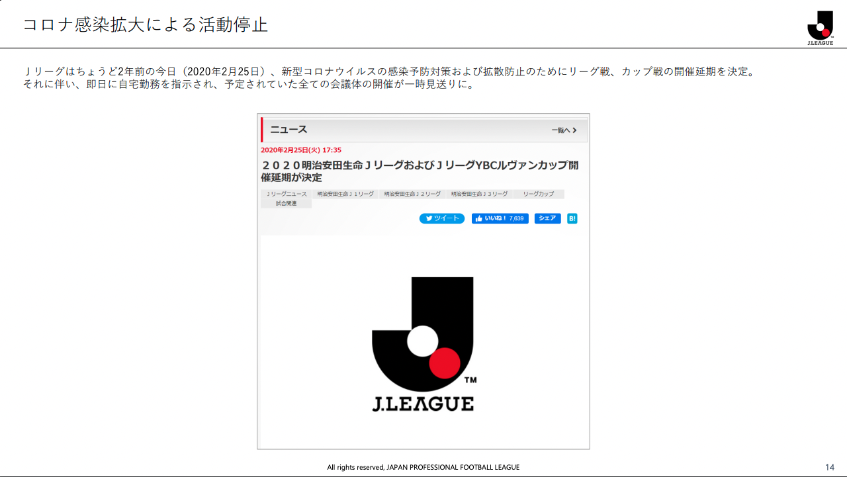Select the Ｊリーグニュース tag
The height and width of the screenshot is (477, 847).
287,194
